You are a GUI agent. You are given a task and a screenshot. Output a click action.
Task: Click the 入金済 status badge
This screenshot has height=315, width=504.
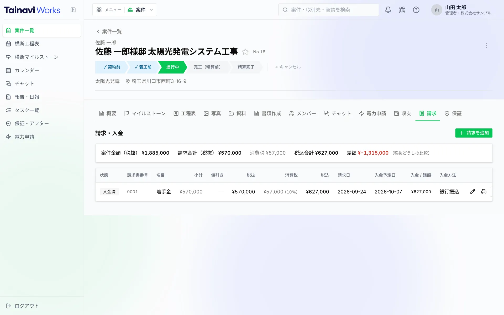(109, 192)
